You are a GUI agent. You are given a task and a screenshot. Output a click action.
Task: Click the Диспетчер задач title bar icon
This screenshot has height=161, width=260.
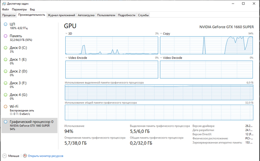pyautogui.click(x=4, y=4)
